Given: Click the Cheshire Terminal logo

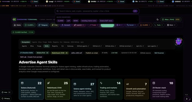Looking at the screenshot, I should click(x=14, y=19).
